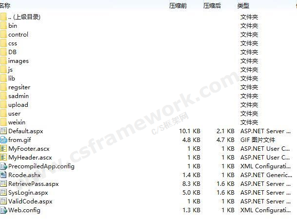Viewport: 297px width, 221px height.
Task: Select the 'user' folder name
Action: coord(15,114)
